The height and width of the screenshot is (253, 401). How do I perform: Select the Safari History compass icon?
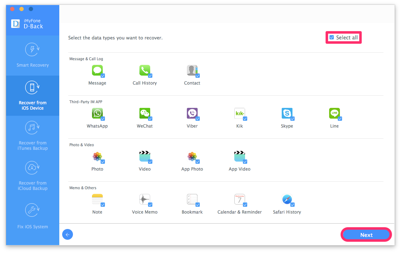click(287, 200)
